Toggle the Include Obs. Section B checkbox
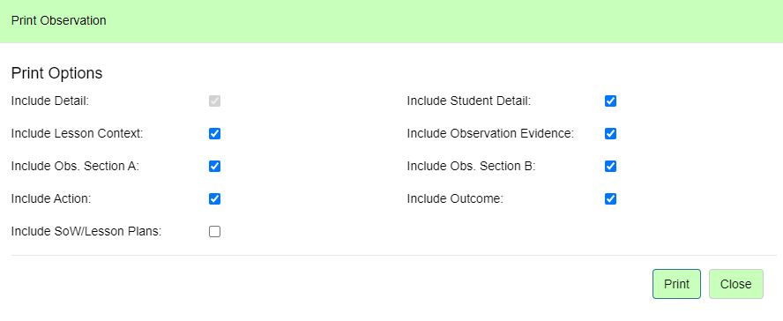This screenshot has height=321, width=783. coord(610,167)
